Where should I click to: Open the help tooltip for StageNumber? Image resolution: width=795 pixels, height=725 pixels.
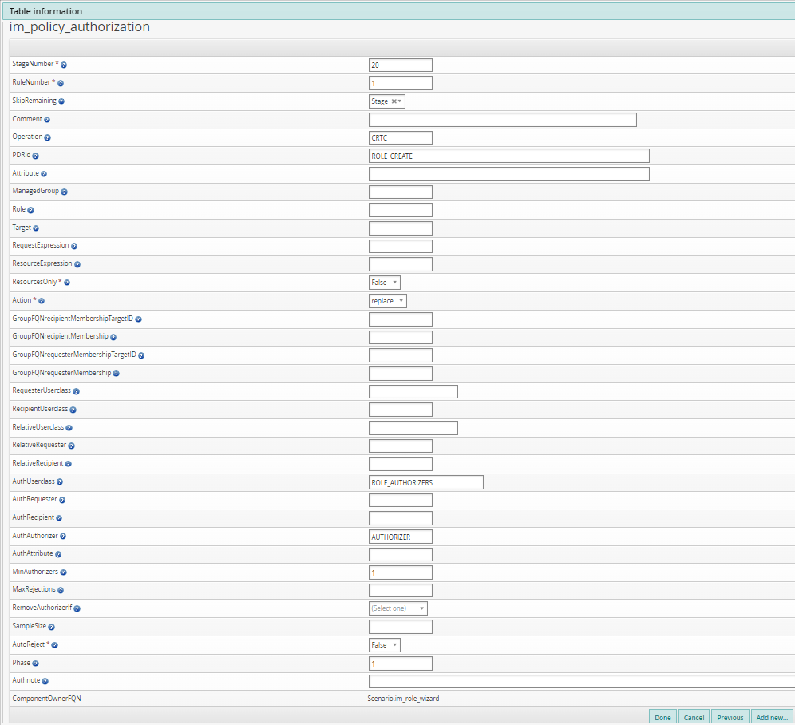coord(63,64)
